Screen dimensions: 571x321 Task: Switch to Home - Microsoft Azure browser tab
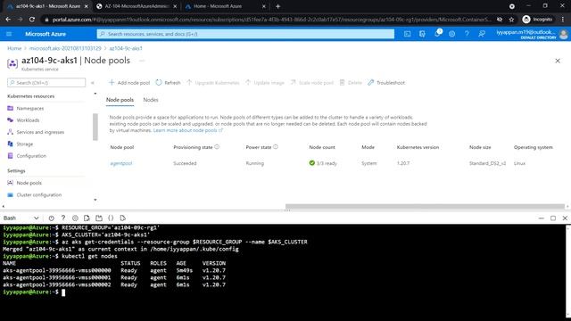tap(225, 6)
